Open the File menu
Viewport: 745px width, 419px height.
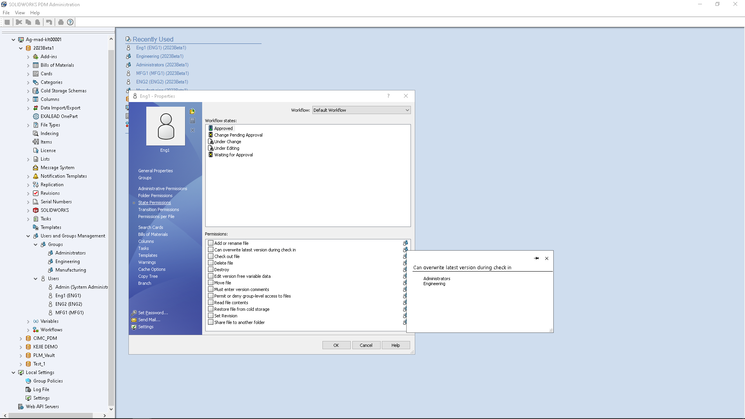click(6, 12)
